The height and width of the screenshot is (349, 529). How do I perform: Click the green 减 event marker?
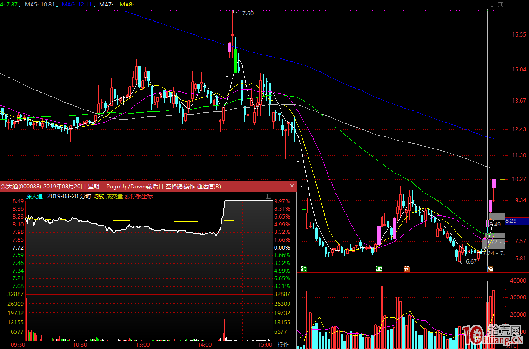(x=379, y=269)
